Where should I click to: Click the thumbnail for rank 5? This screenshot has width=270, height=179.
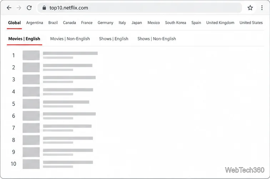pos(31,104)
